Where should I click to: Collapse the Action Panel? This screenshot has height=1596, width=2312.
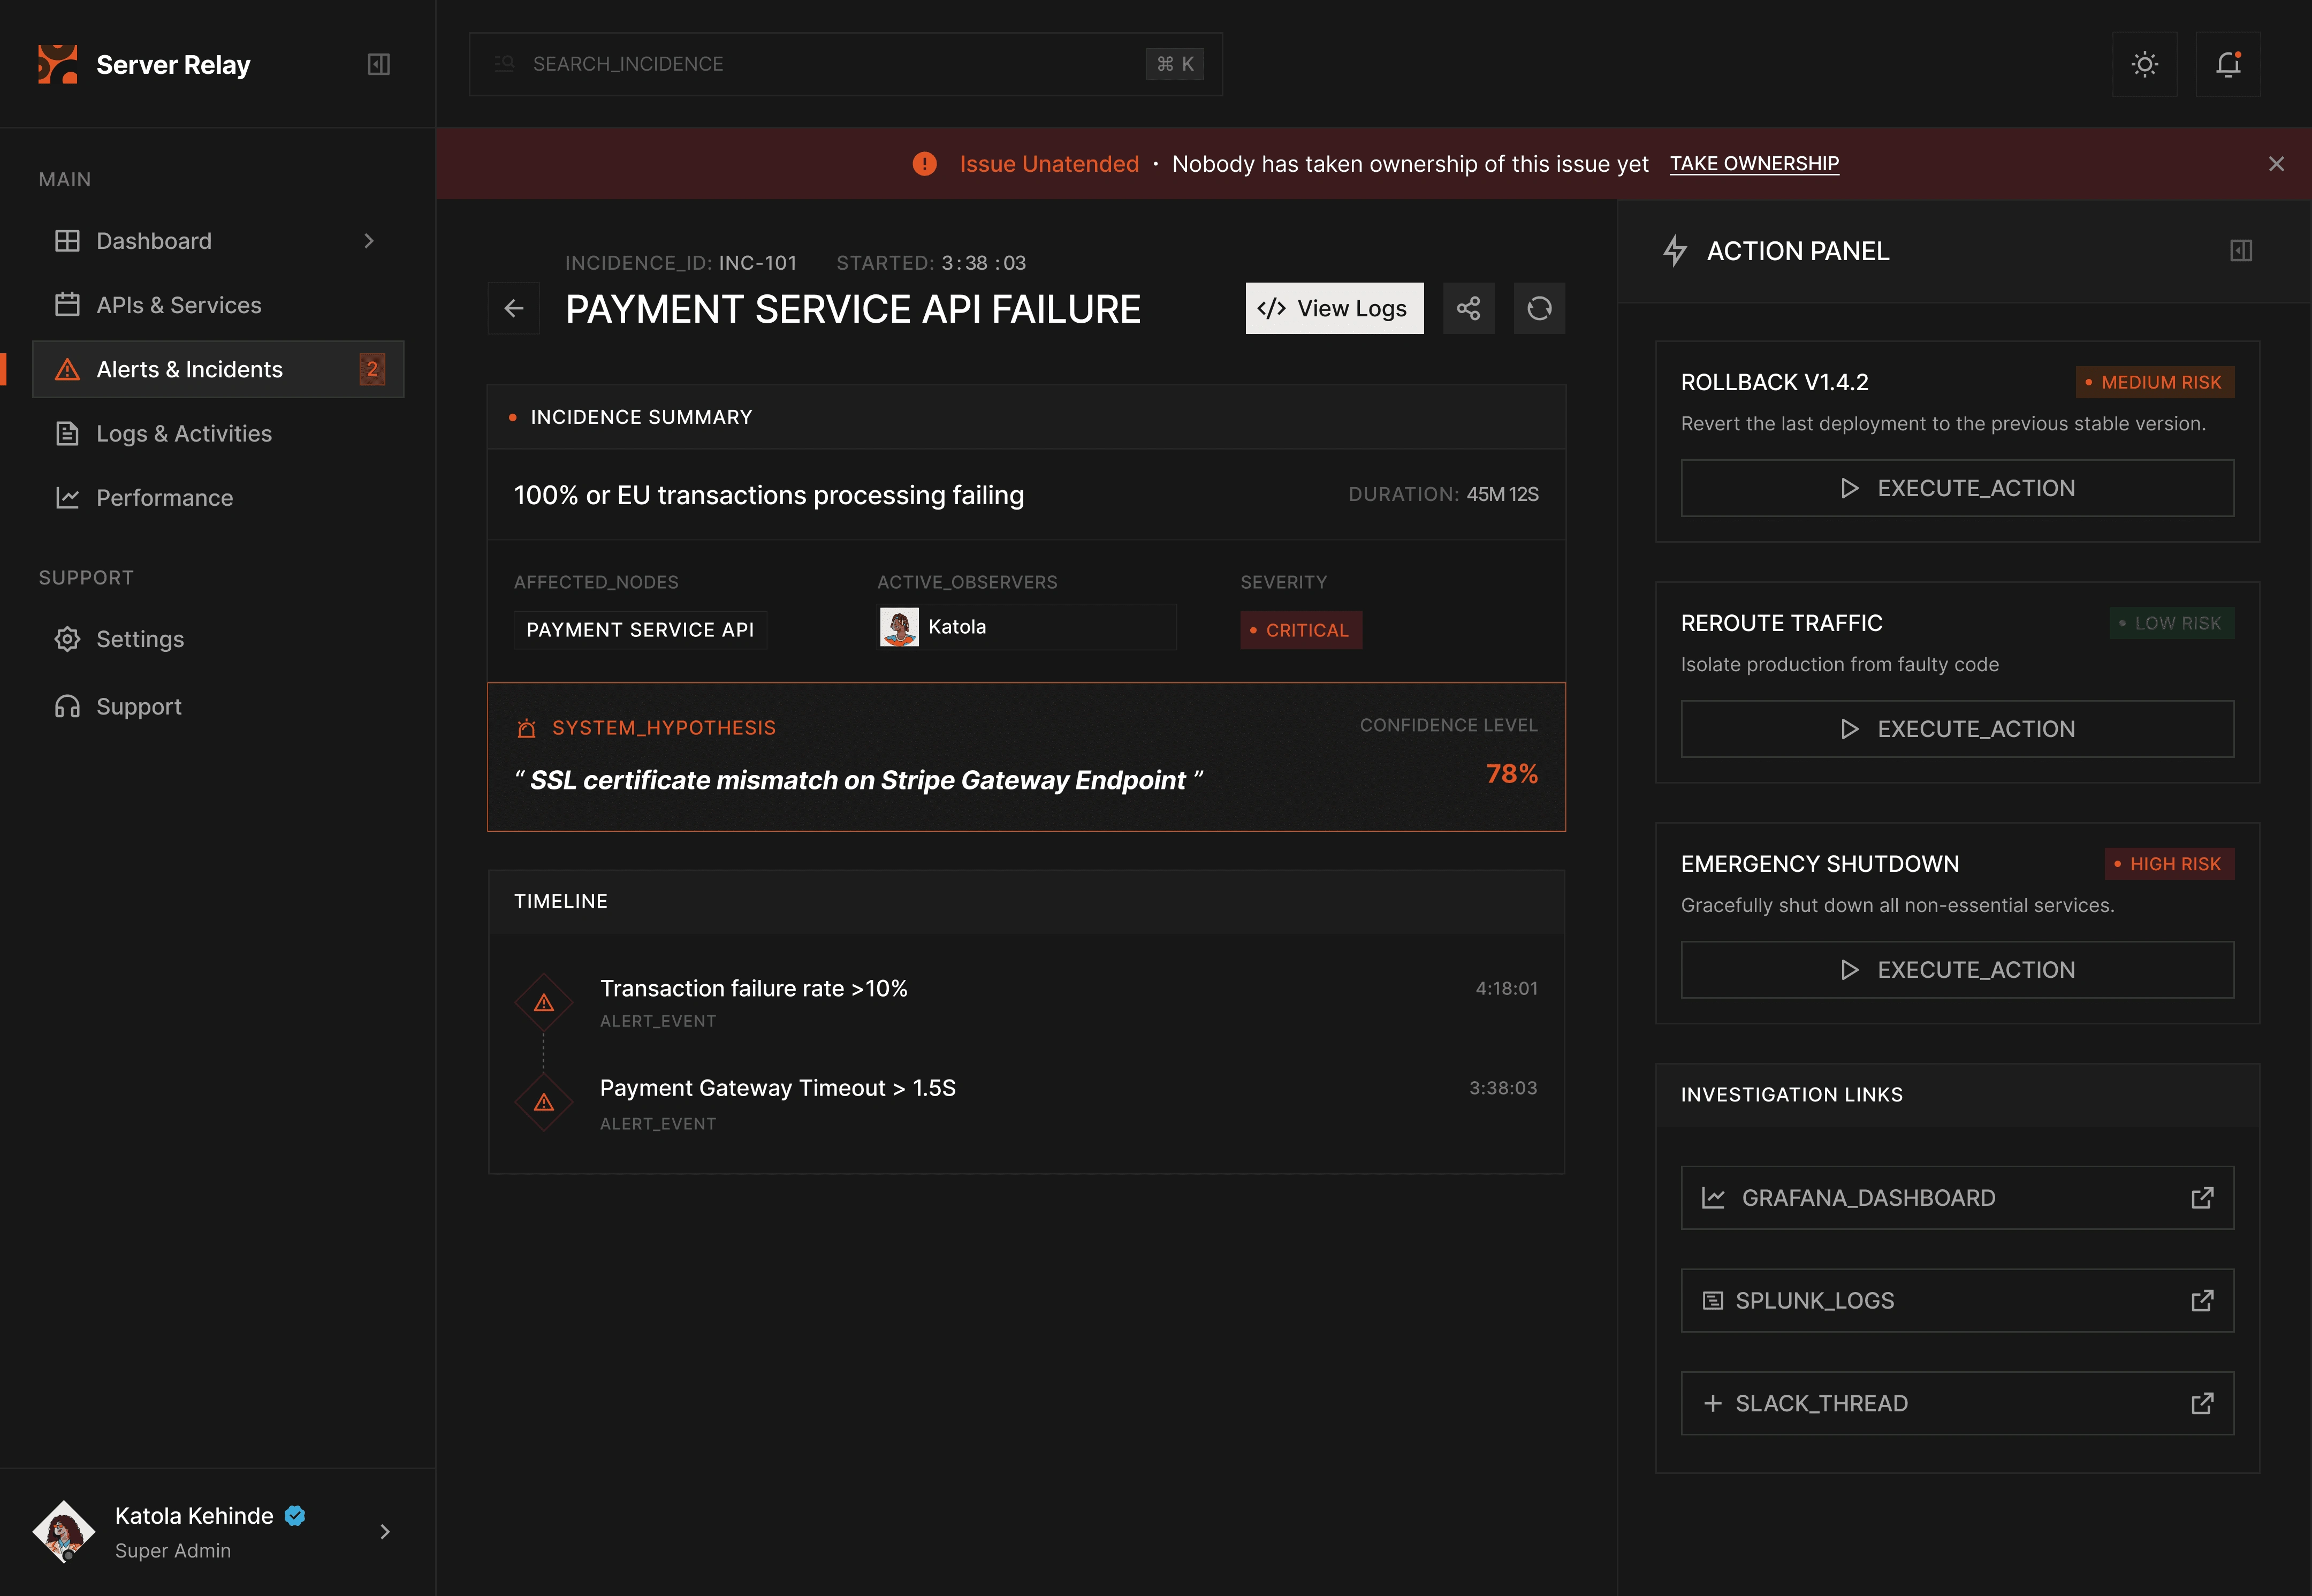click(x=2241, y=251)
